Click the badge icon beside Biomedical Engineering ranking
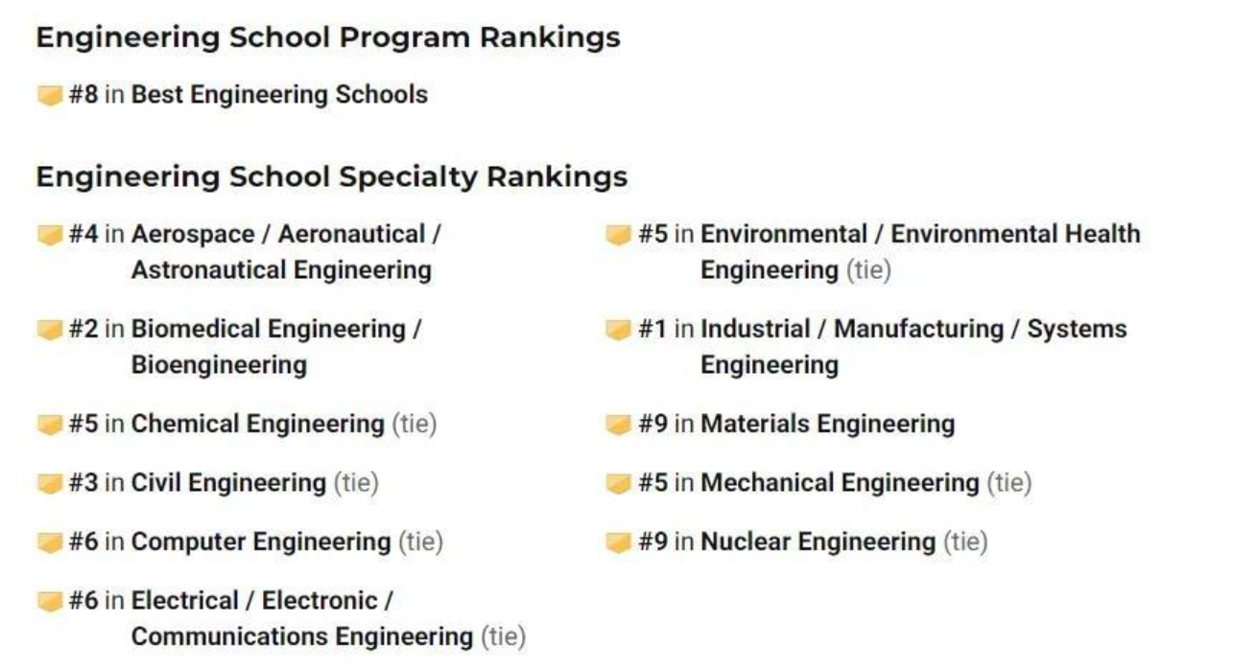The height and width of the screenshot is (670, 1233). (x=50, y=330)
